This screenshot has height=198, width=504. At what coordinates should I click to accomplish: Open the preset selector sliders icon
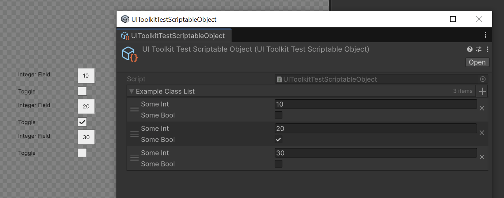[x=479, y=49]
